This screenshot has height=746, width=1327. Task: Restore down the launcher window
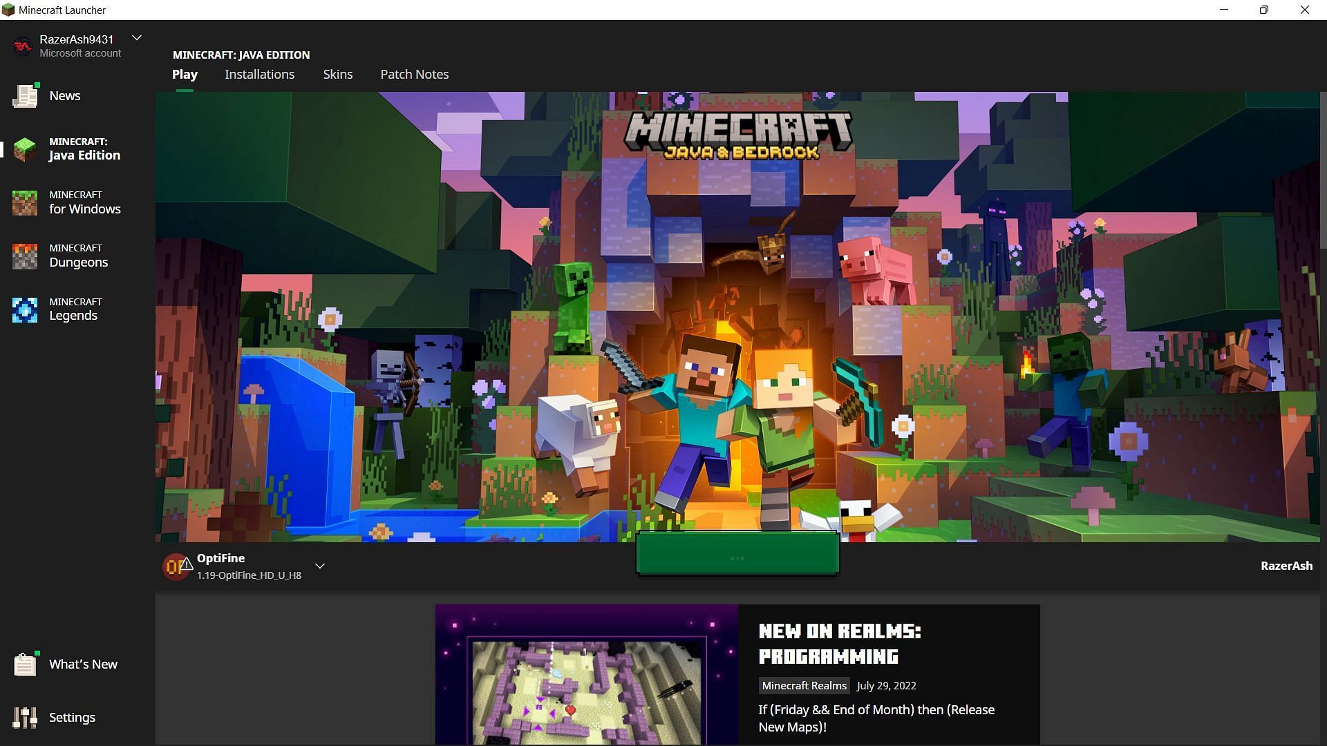pyautogui.click(x=1263, y=10)
